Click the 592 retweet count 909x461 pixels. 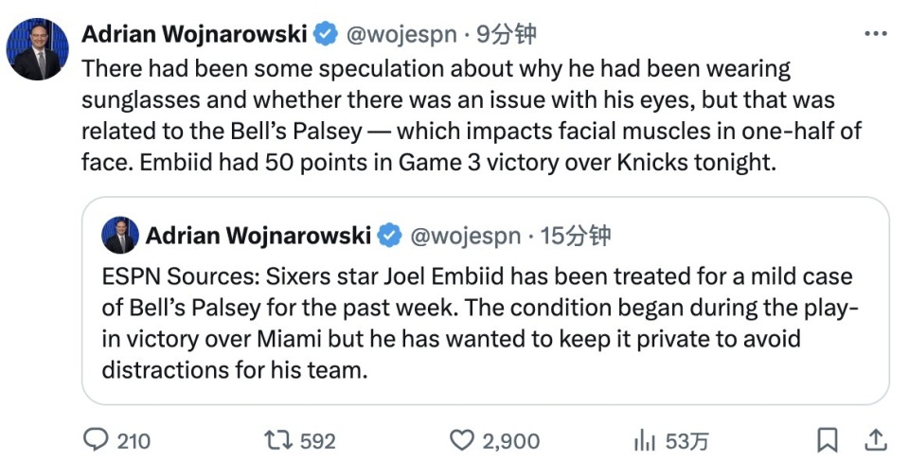pyautogui.click(x=318, y=441)
